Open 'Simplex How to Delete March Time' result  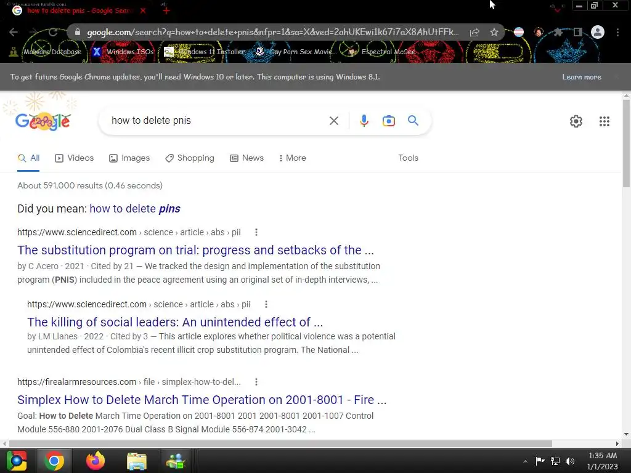pyautogui.click(x=202, y=400)
